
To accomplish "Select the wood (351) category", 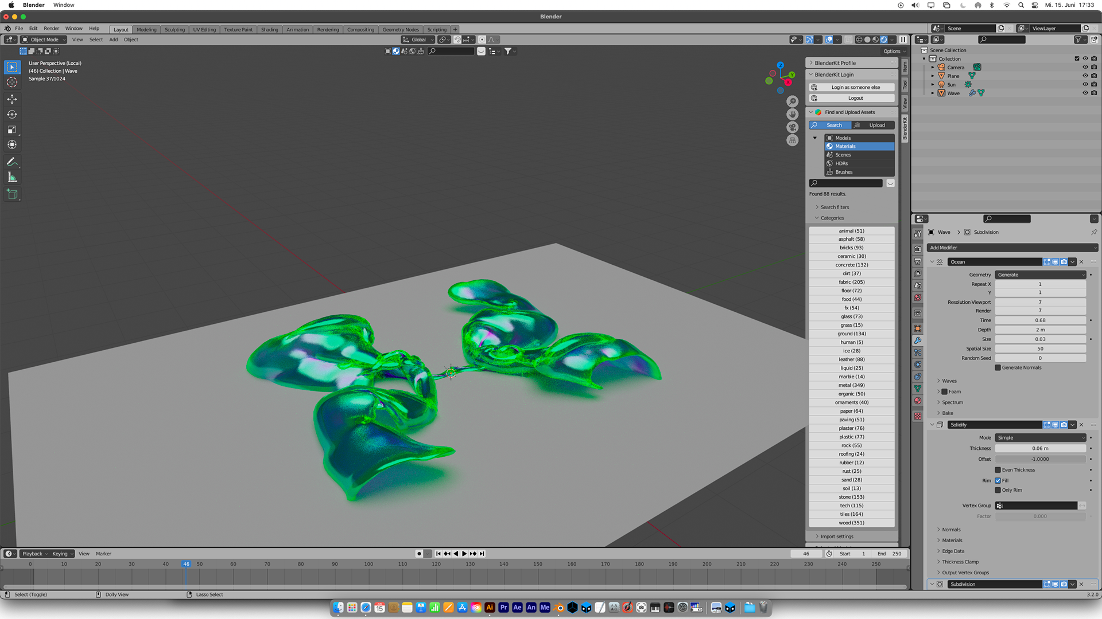I will 851,523.
